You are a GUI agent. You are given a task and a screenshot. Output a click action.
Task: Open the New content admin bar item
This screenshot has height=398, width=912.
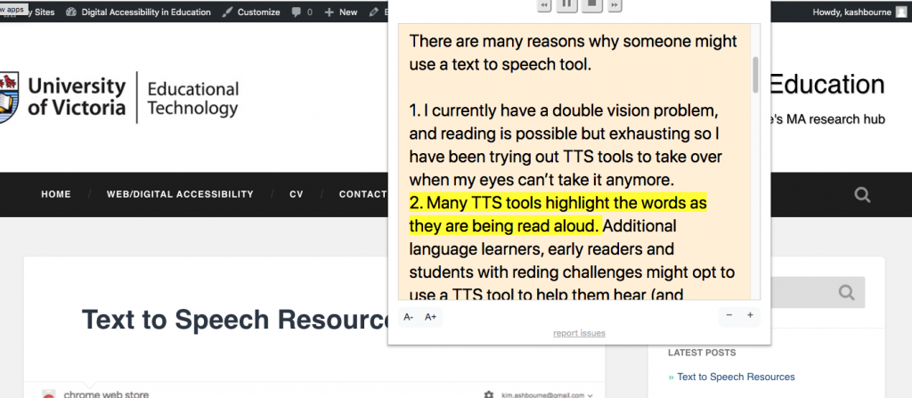[341, 12]
